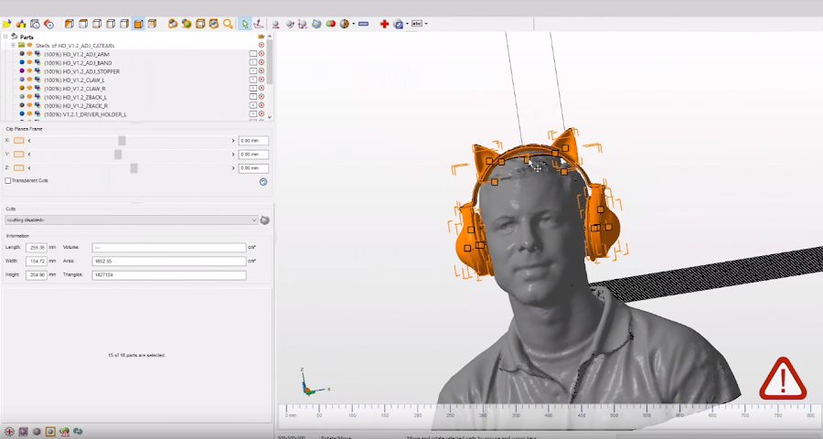Click the red warning triangle in viewport
The width and height of the screenshot is (823, 439).
(x=783, y=380)
